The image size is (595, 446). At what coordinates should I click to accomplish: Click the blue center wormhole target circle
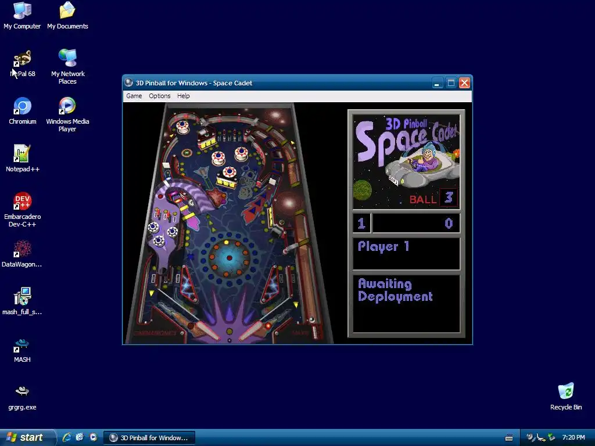[229, 258]
